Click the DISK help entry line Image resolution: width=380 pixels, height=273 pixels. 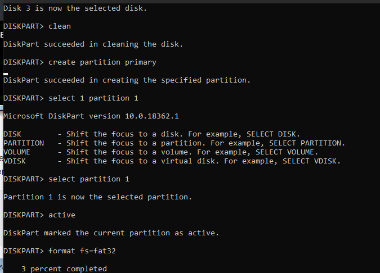tap(151, 134)
